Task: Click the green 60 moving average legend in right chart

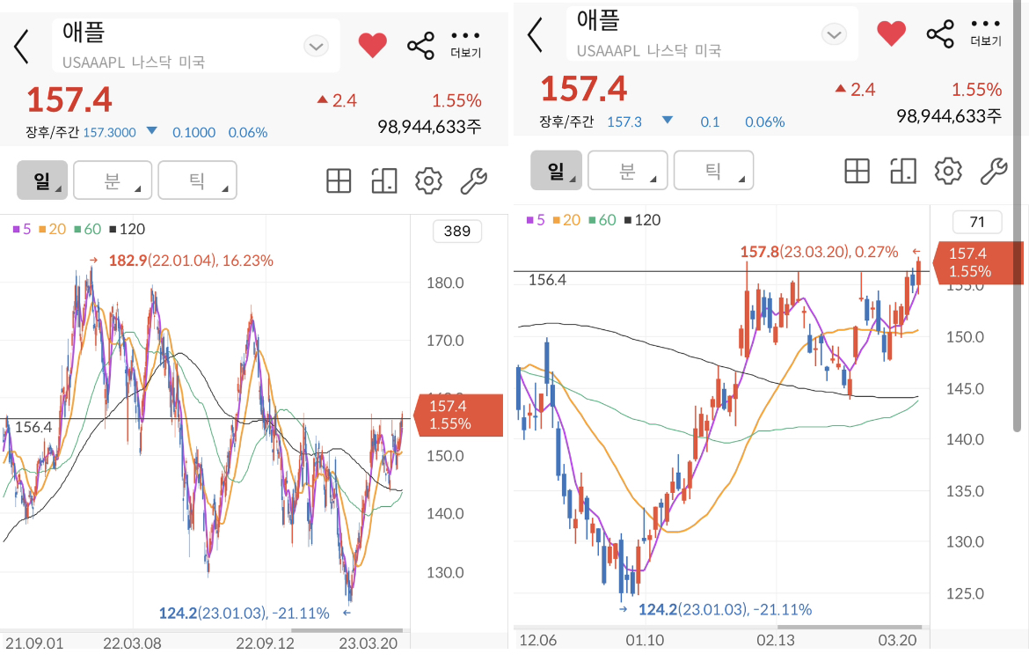Action: tap(602, 220)
